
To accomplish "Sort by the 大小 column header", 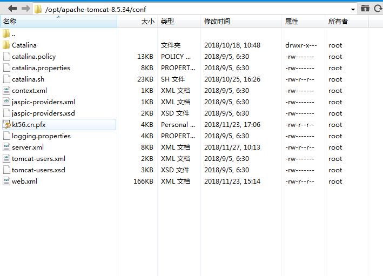I will (x=137, y=21).
